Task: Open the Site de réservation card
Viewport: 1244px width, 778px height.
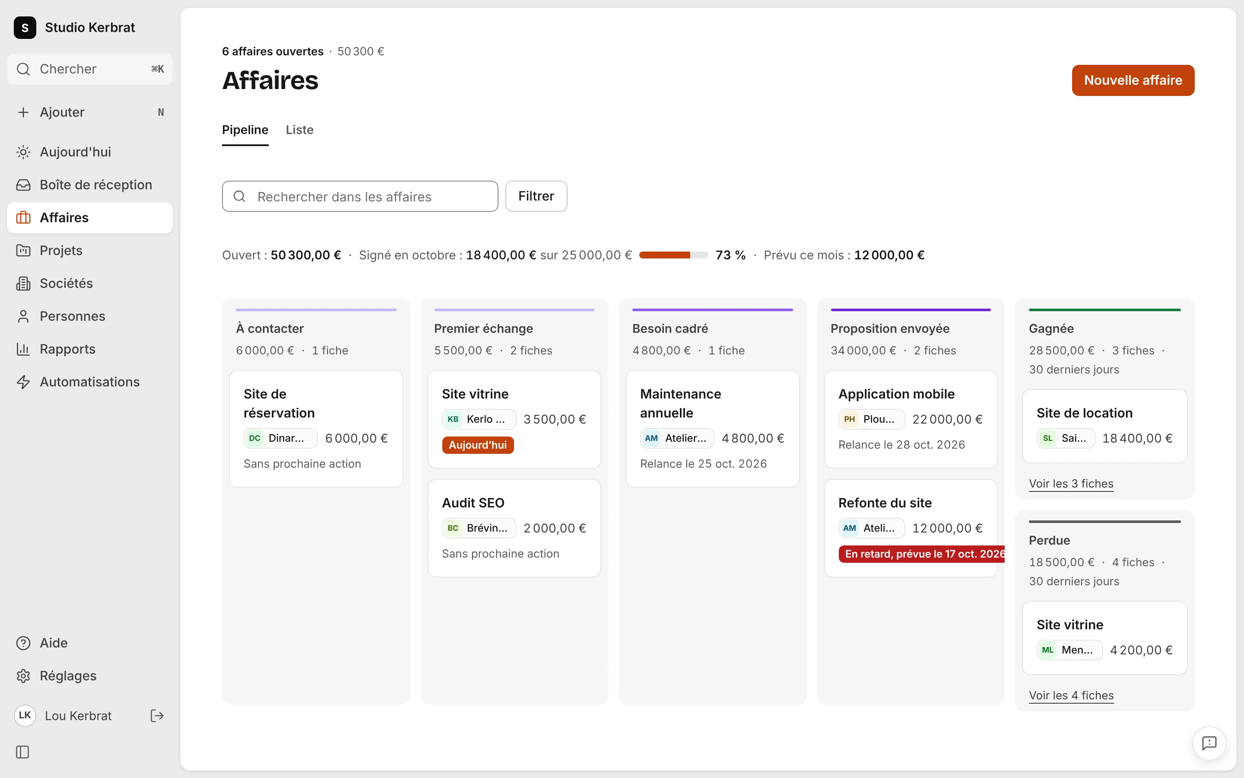Action: [316, 429]
